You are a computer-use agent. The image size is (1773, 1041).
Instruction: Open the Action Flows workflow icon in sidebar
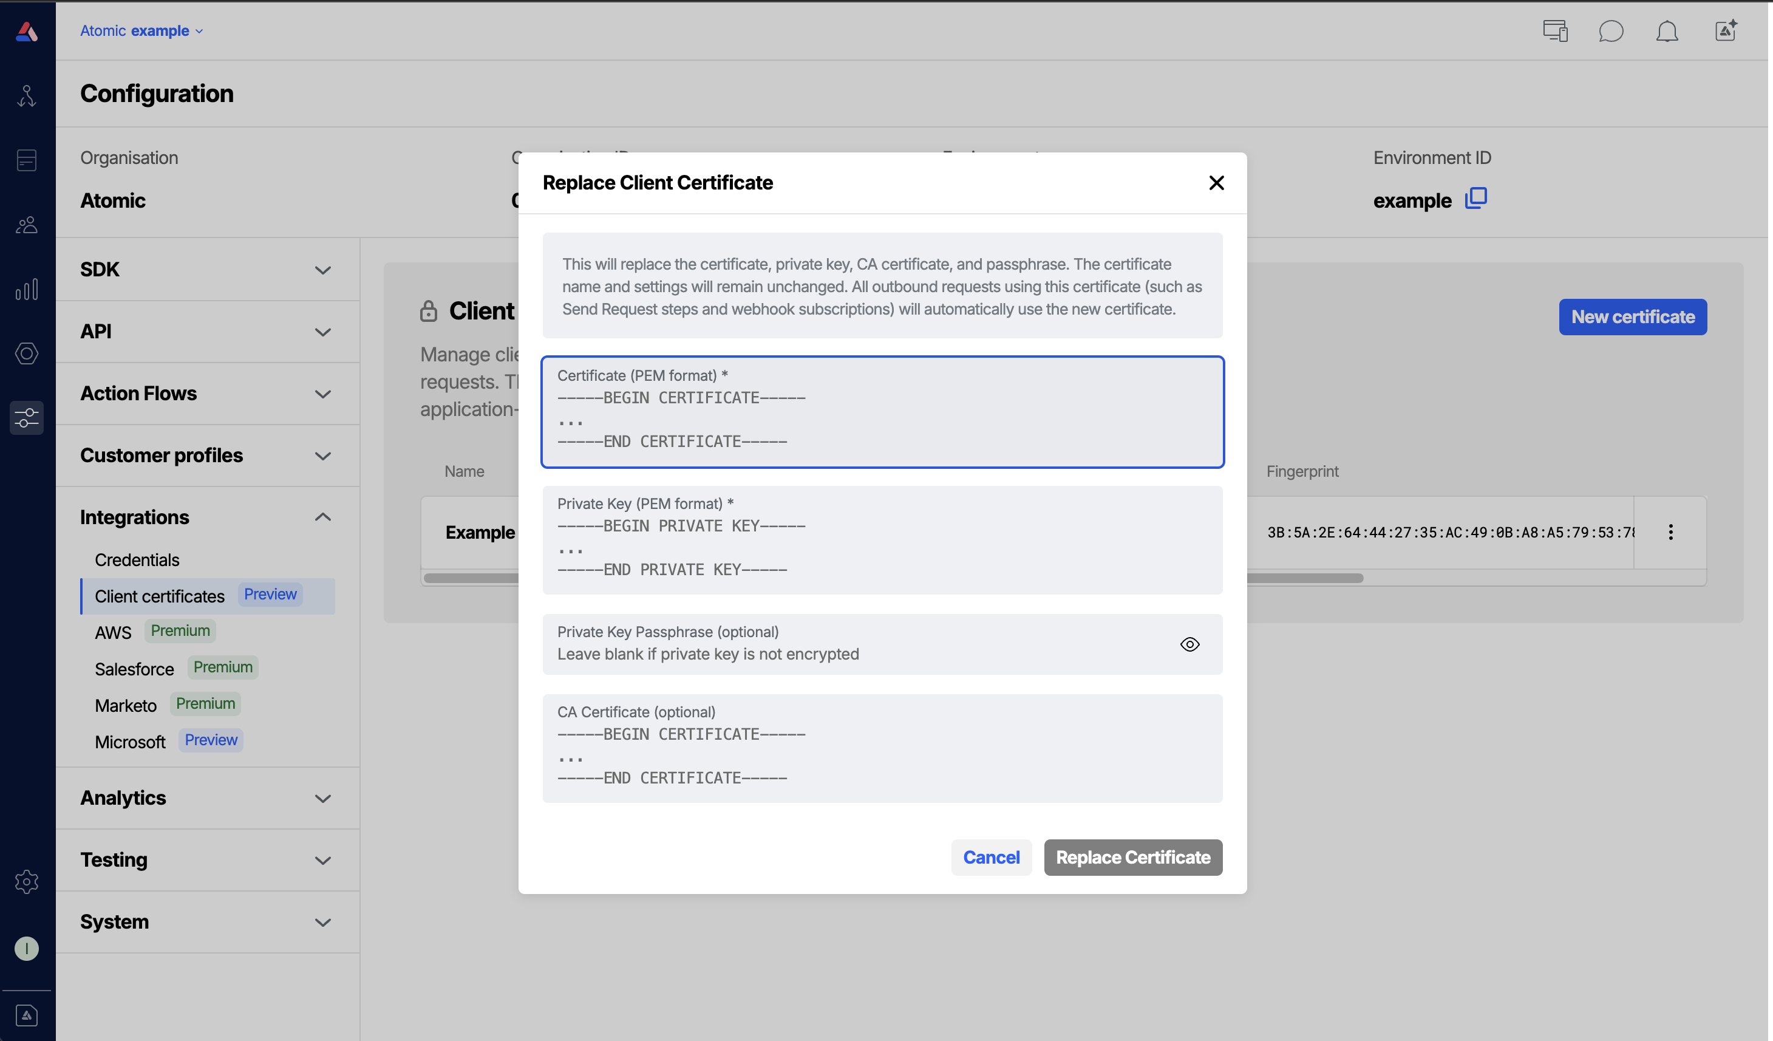tap(27, 95)
